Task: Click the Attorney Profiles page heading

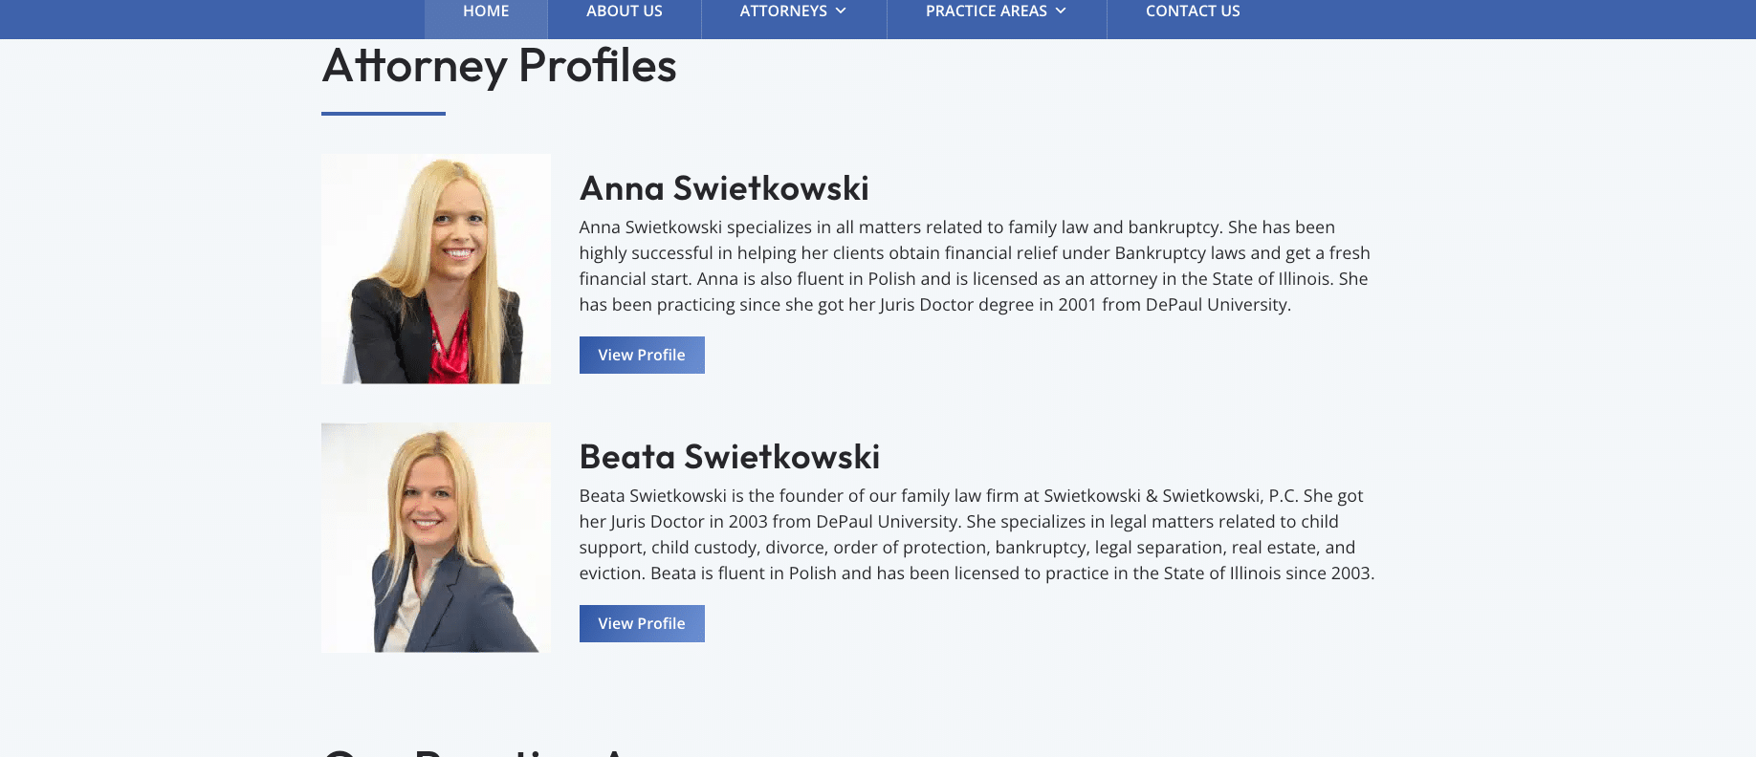Action: point(499,66)
